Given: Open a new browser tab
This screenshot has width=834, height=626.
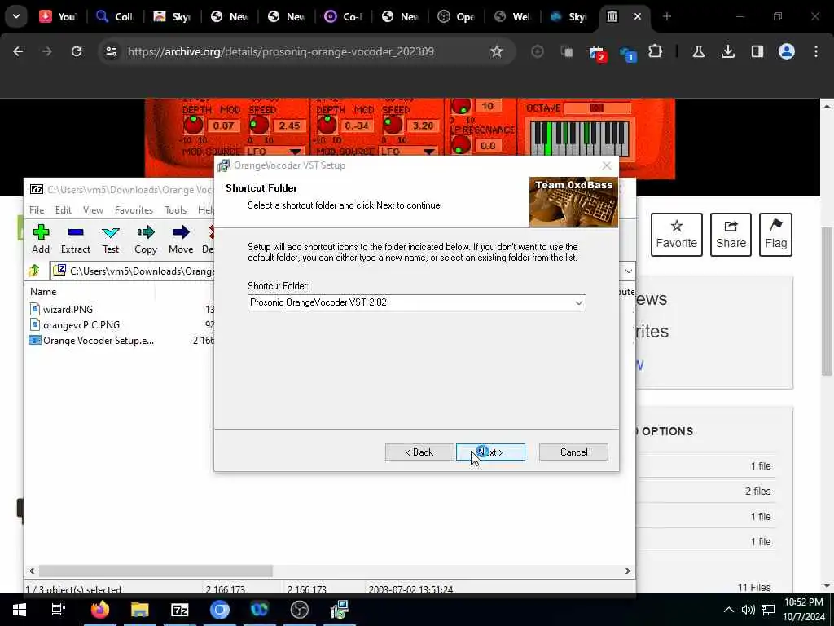Looking at the screenshot, I should tap(667, 16).
